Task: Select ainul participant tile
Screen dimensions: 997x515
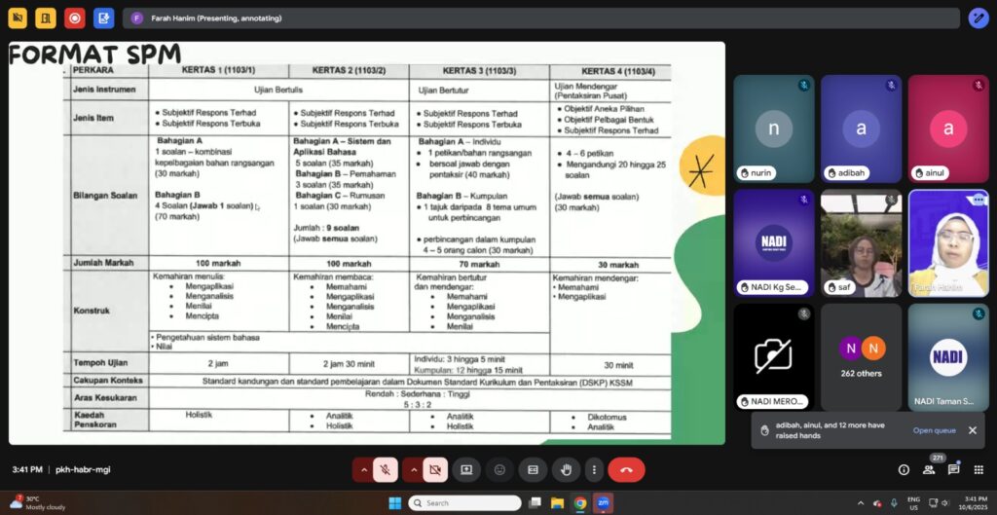Action: [x=948, y=129]
